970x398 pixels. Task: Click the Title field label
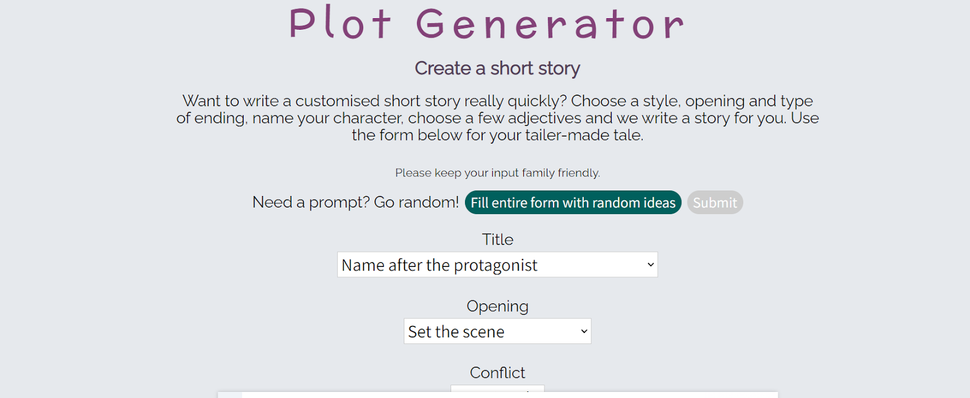pyautogui.click(x=497, y=240)
